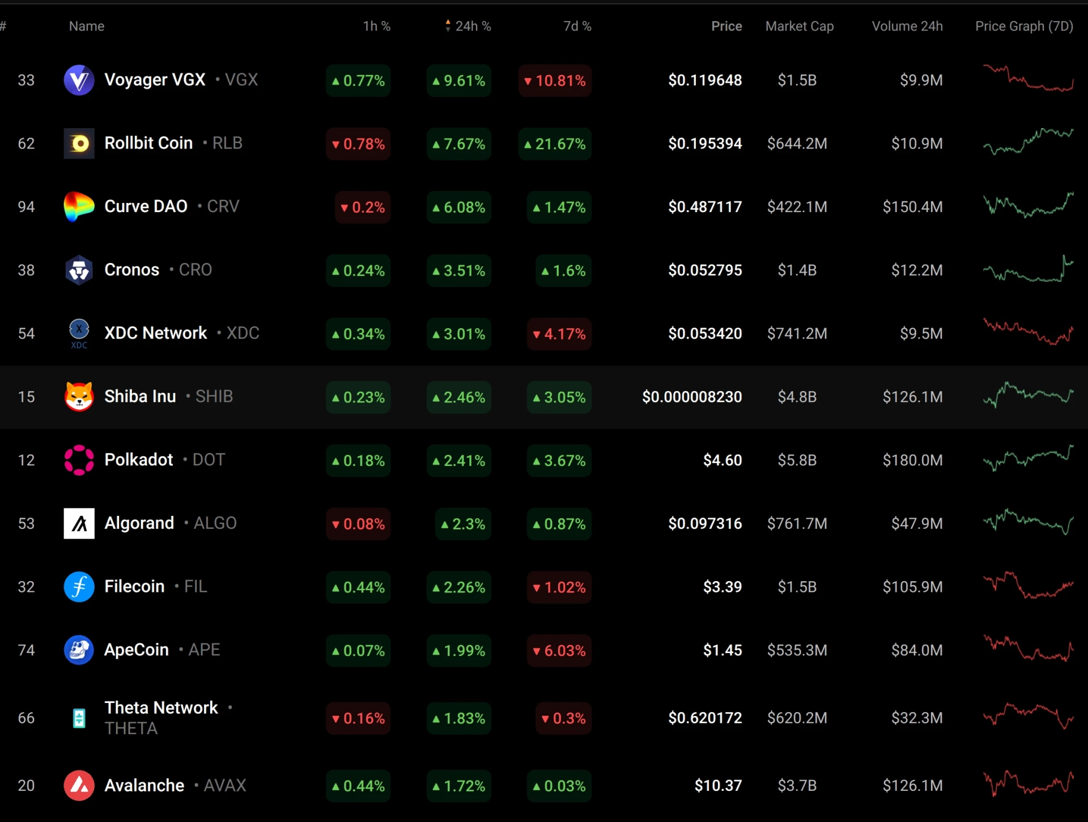Viewport: 1088px width, 822px height.
Task: Click the Avalanche red logo
Action: coord(79,786)
